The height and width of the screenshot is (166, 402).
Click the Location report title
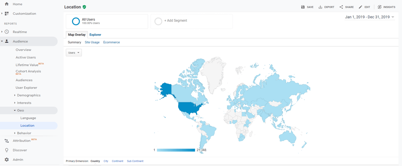pyautogui.click(x=72, y=7)
